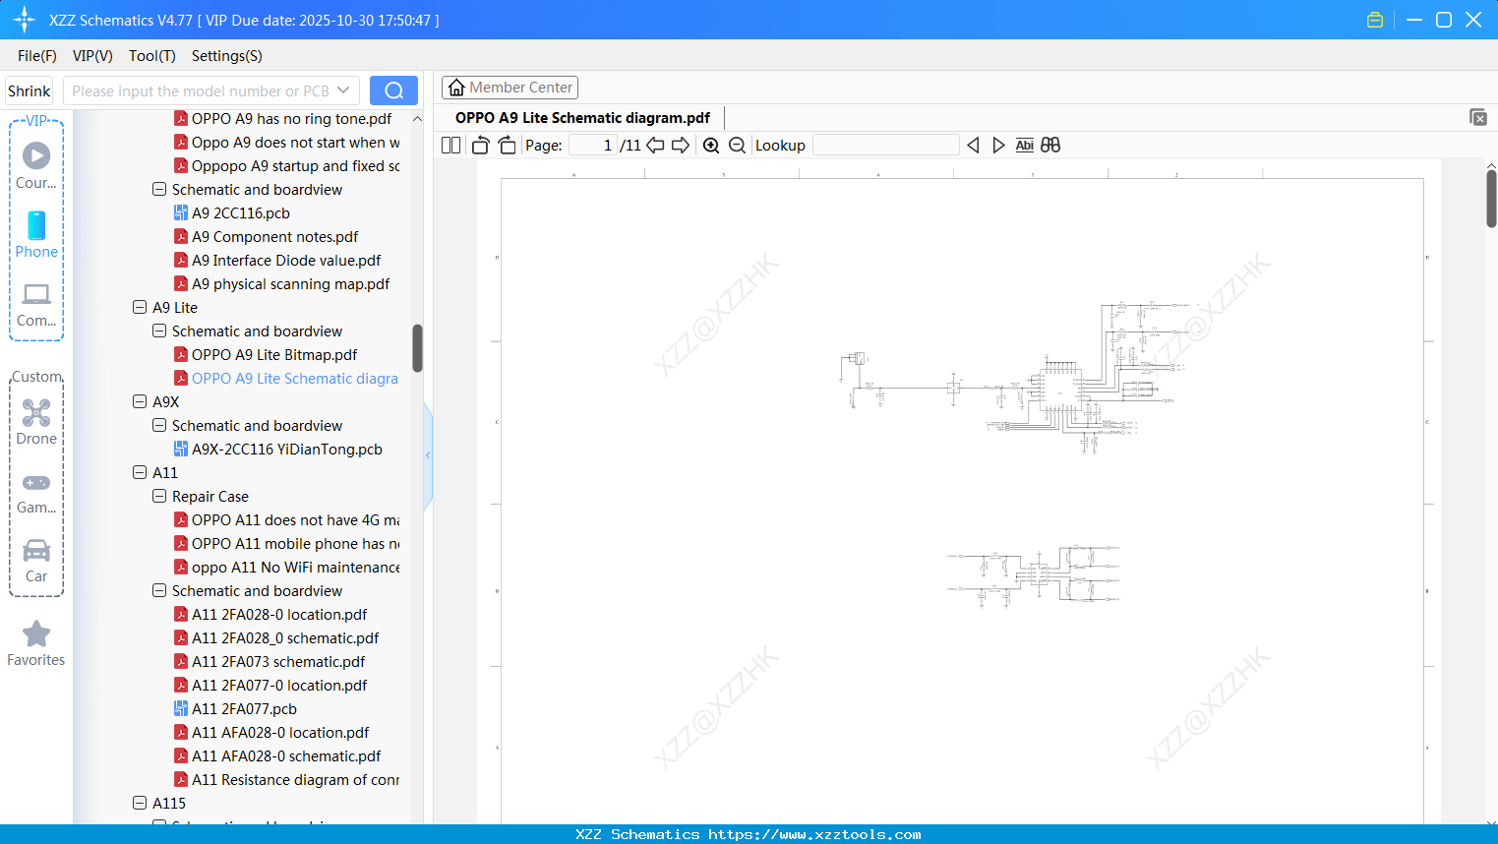
Task: Open A9X-2CC116 YiDianTong.pcb
Action: [x=287, y=449]
